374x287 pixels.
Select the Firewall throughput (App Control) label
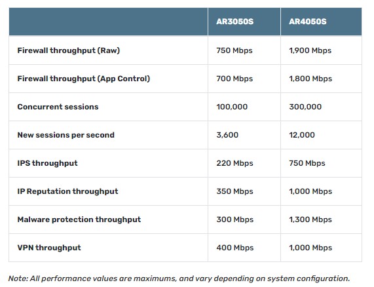coord(83,79)
